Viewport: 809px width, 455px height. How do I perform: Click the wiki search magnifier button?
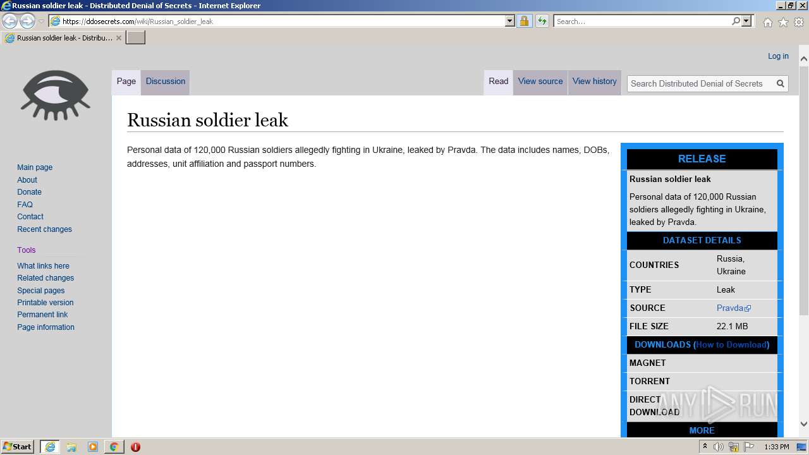pyautogui.click(x=781, y=83)
